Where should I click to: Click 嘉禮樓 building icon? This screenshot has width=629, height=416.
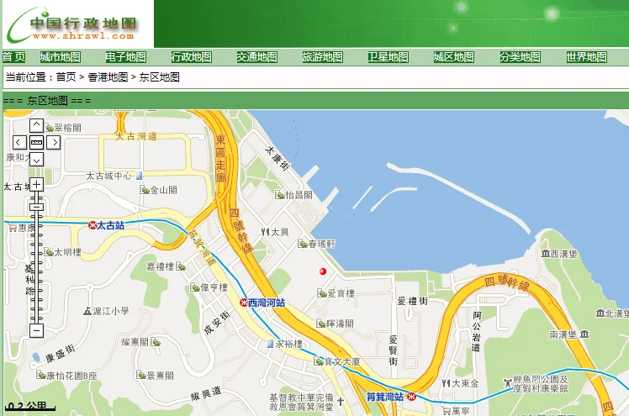pos(181,266)
